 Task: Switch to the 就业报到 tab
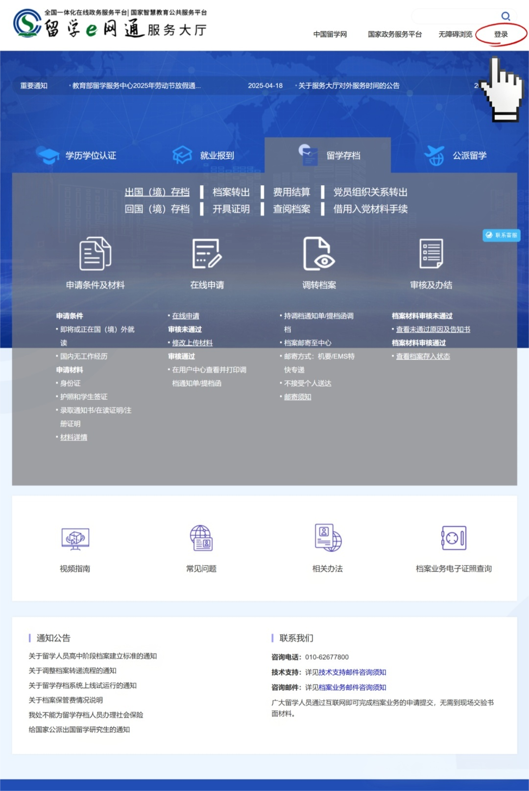(203, 155)
